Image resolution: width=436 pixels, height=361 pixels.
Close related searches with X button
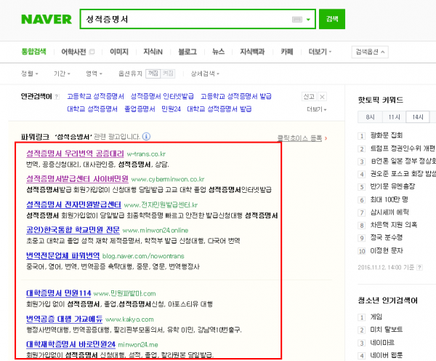click(x=322, y=97)
